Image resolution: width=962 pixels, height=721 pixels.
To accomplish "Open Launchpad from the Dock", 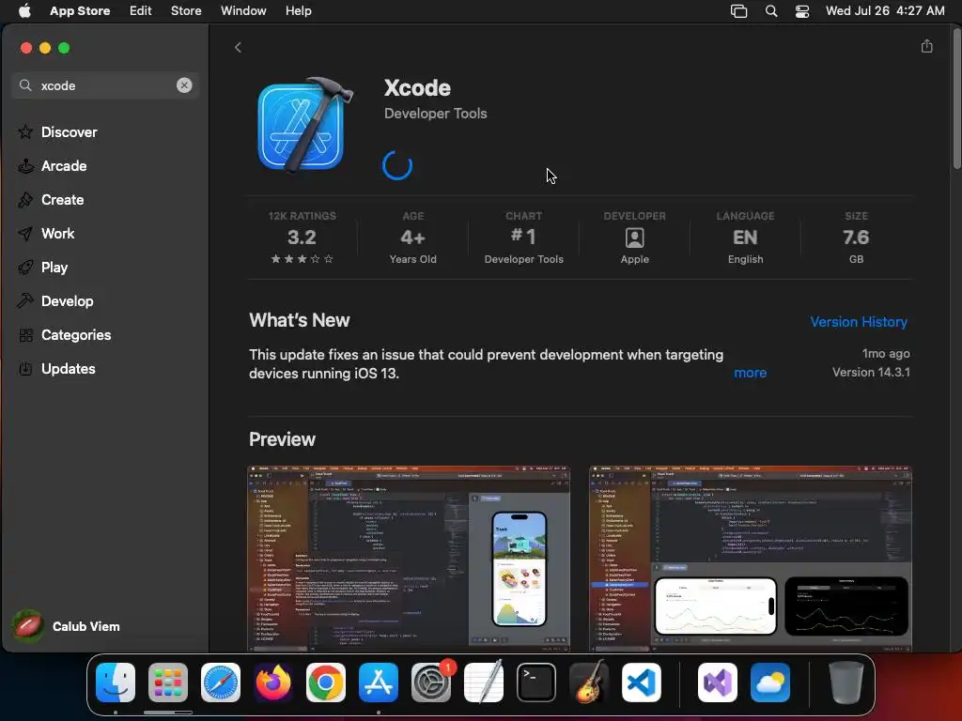I will click(168, 683).
